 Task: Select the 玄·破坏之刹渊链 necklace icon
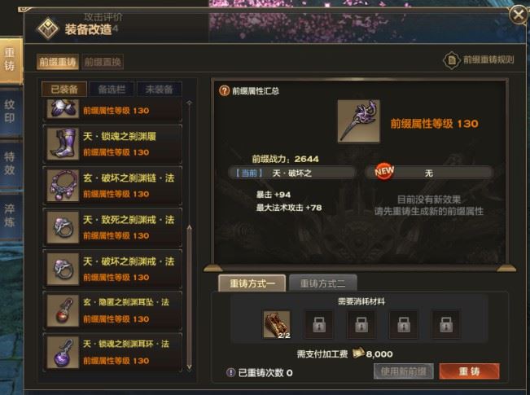(x=63, y=186)
